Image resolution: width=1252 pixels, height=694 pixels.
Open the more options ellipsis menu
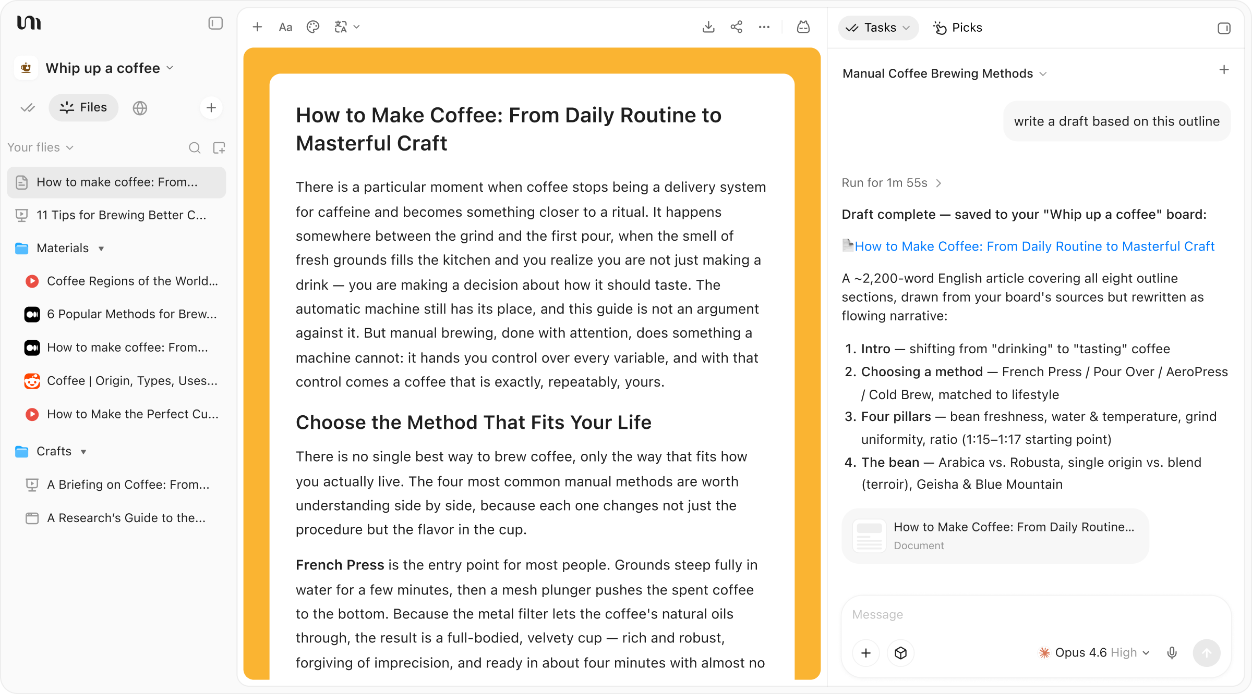point(764,27)
